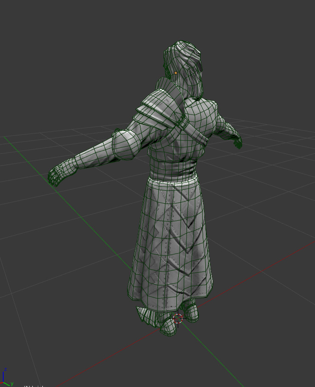
Task: Click the green Y axis label
Action: click(x=12, y=384)
